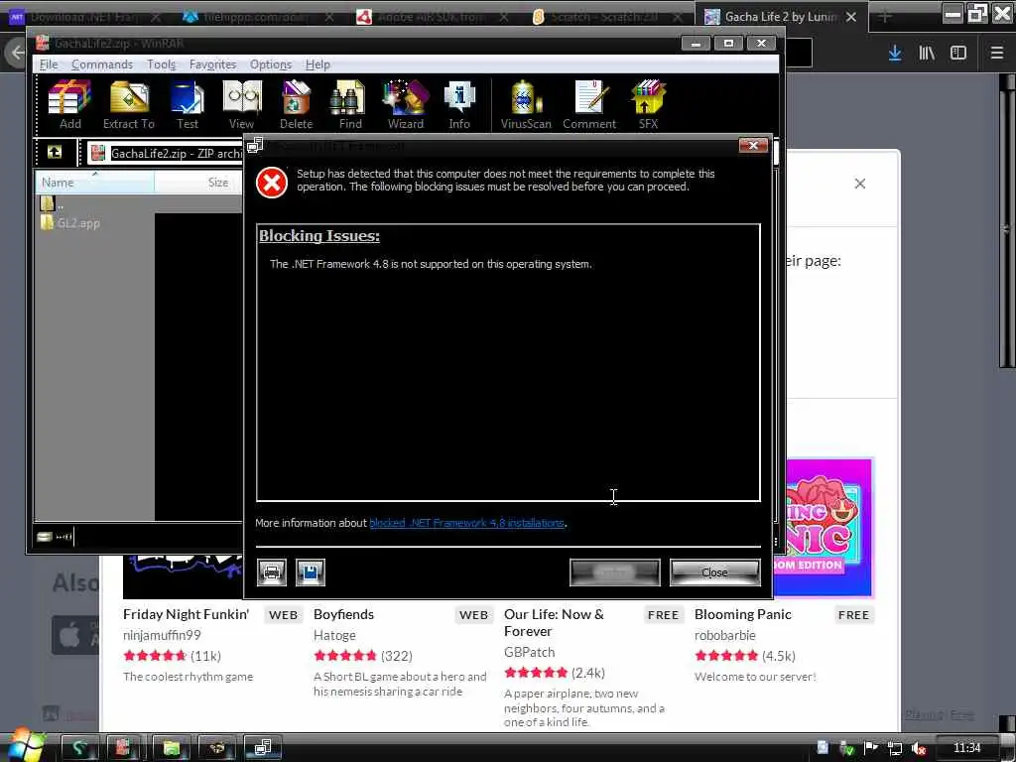Click author GBPatch
The height and width of the screenshot is (762, 1016).
pyautogui.click(x=530, y=652)
